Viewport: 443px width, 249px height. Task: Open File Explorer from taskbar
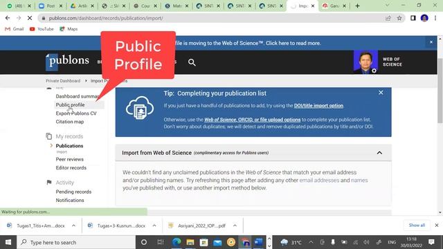(x=190, y=242)
